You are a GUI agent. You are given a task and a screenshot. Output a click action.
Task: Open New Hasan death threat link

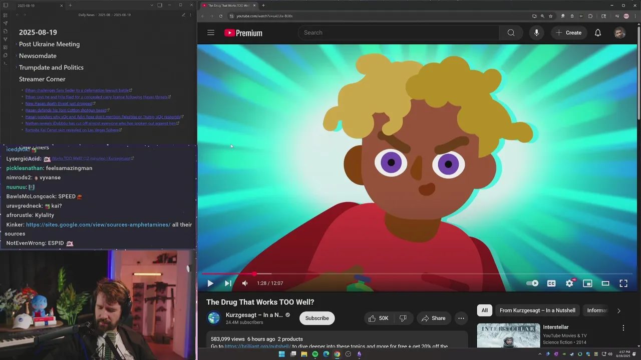[59, 103]
